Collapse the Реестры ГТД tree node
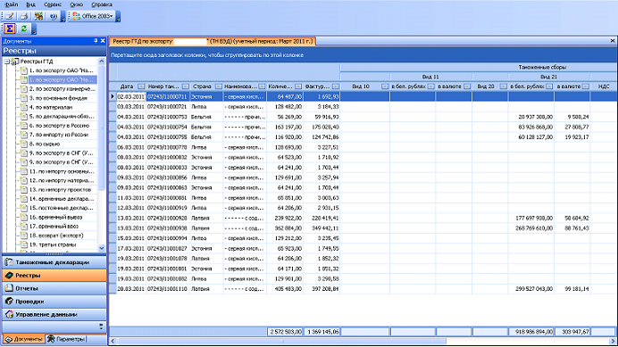The image size is (618, 347). point(7,62)
